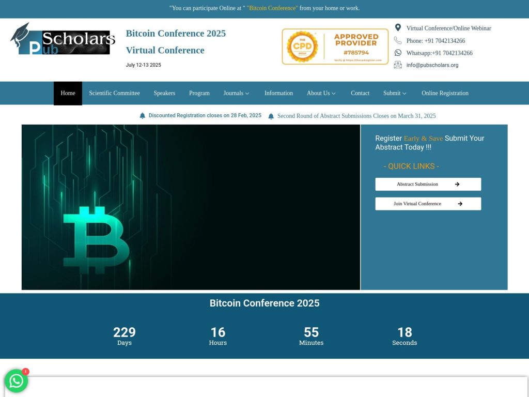The height and width of the screenshot is (397, 529).
Task: Click the bell icon before Discounted Registration notice
Action: tap(143, 116)
